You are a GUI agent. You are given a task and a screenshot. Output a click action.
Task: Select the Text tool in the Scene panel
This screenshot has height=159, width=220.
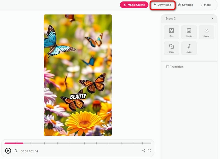(172, 32)
